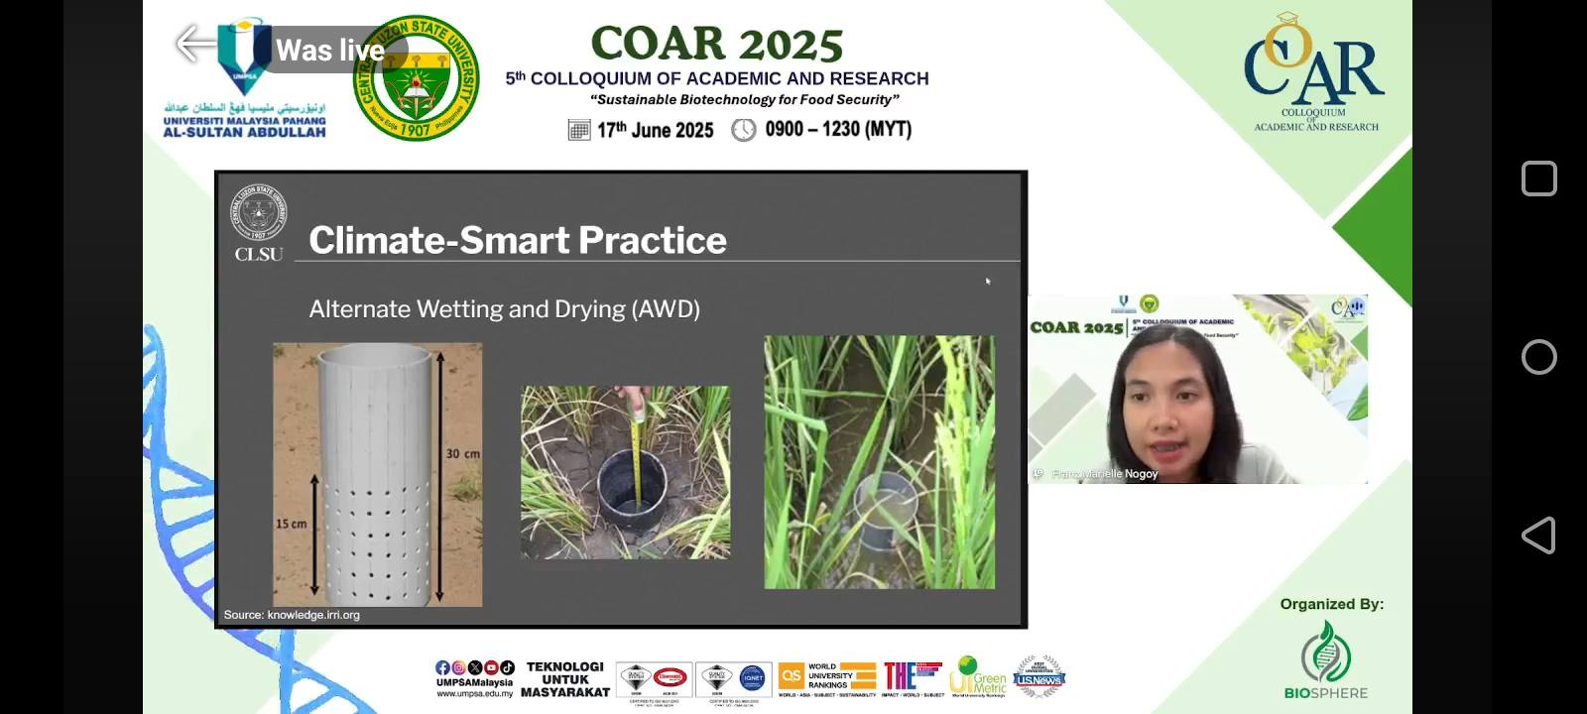This screenshot has width=1587, height=714.
Task: Click the X icon in UMPSAMalaysia footer
Action: (475, 667)
